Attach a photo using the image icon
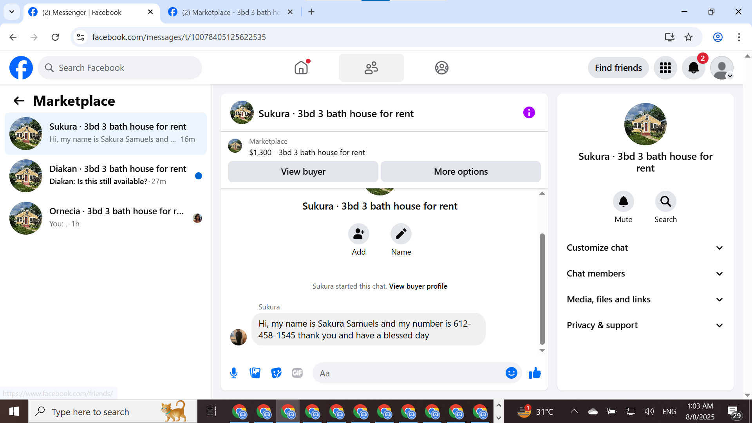Image resolution: width=752 pixels, height=423 pixels. 255,373
